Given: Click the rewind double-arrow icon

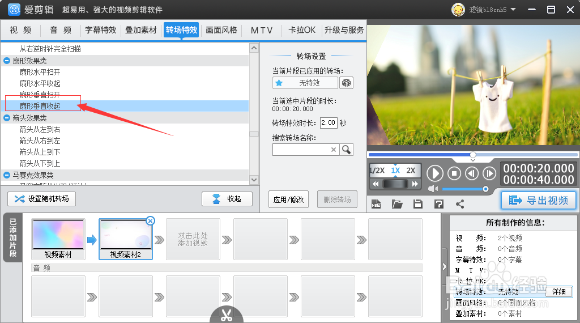Looking at the screenshot, I should (376, 184).
